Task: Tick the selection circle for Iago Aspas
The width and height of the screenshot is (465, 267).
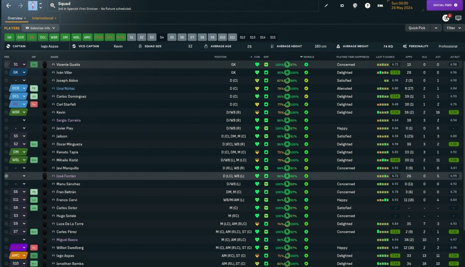Action: 6,256
